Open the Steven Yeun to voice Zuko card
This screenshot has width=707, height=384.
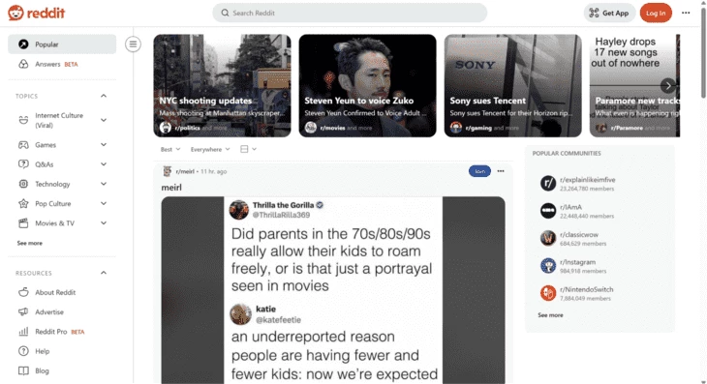367,85
